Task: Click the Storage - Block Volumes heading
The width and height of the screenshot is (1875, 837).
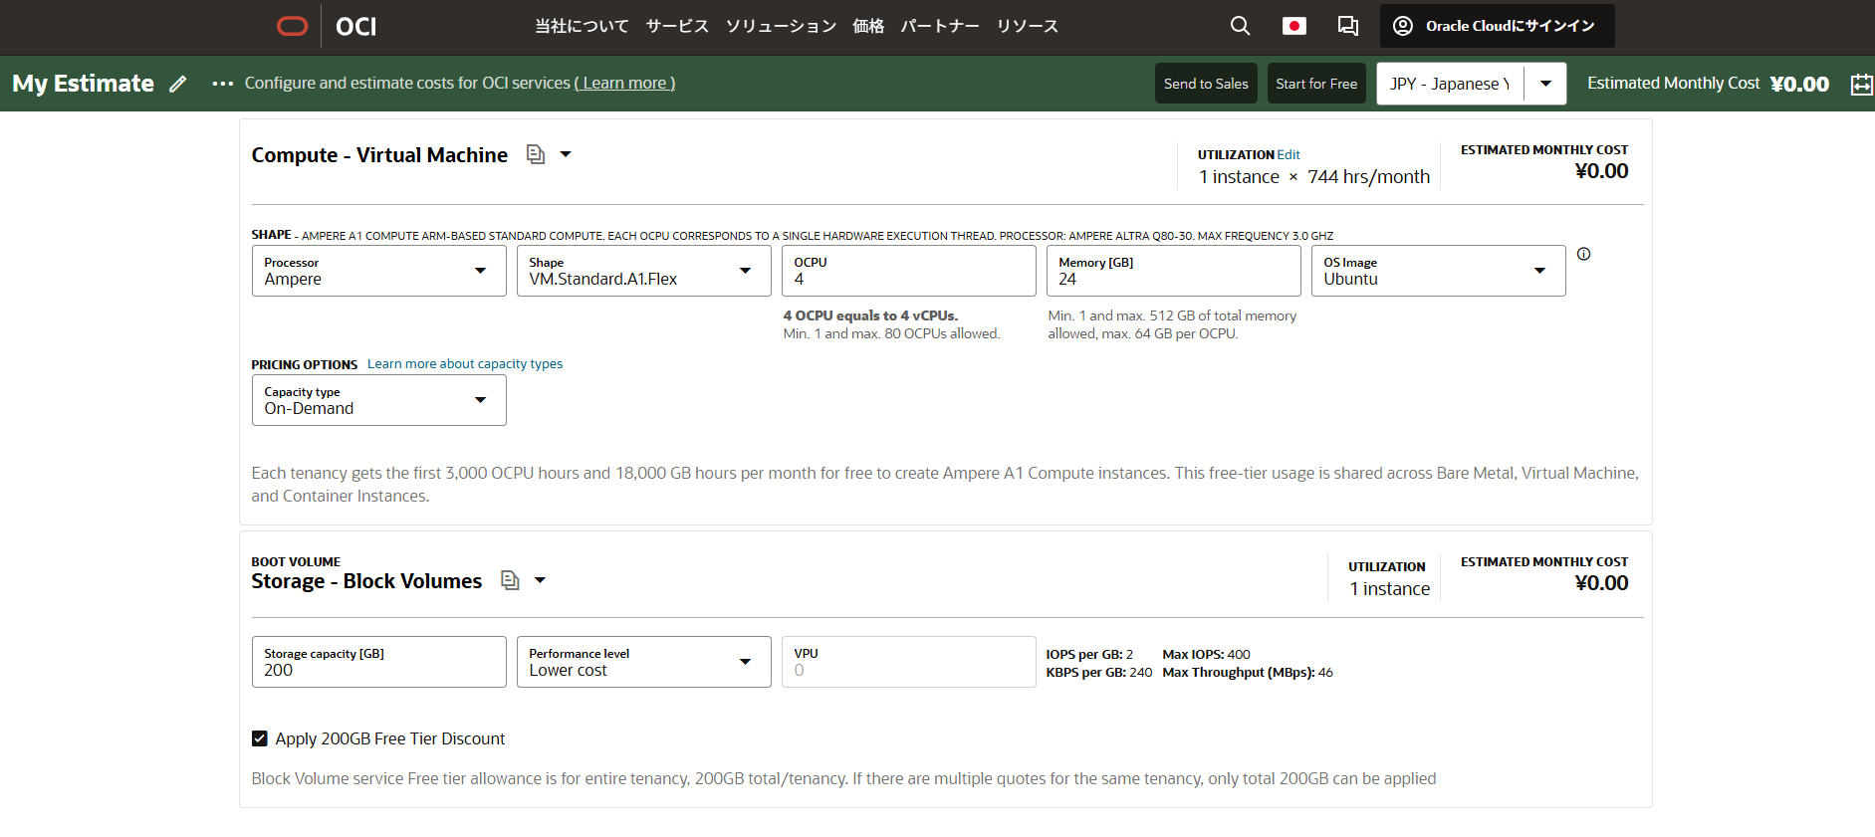Action: (366, 581)
